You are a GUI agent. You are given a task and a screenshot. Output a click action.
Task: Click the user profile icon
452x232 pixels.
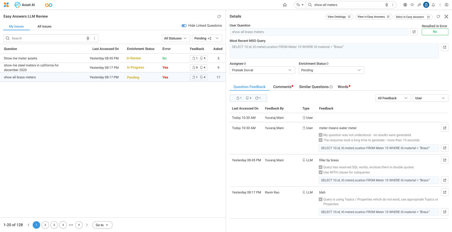[446, 5]
